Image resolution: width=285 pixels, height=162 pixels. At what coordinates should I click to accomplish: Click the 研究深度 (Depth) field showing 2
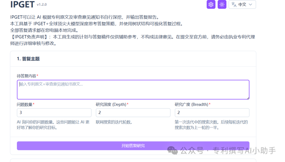click(133, 113)
